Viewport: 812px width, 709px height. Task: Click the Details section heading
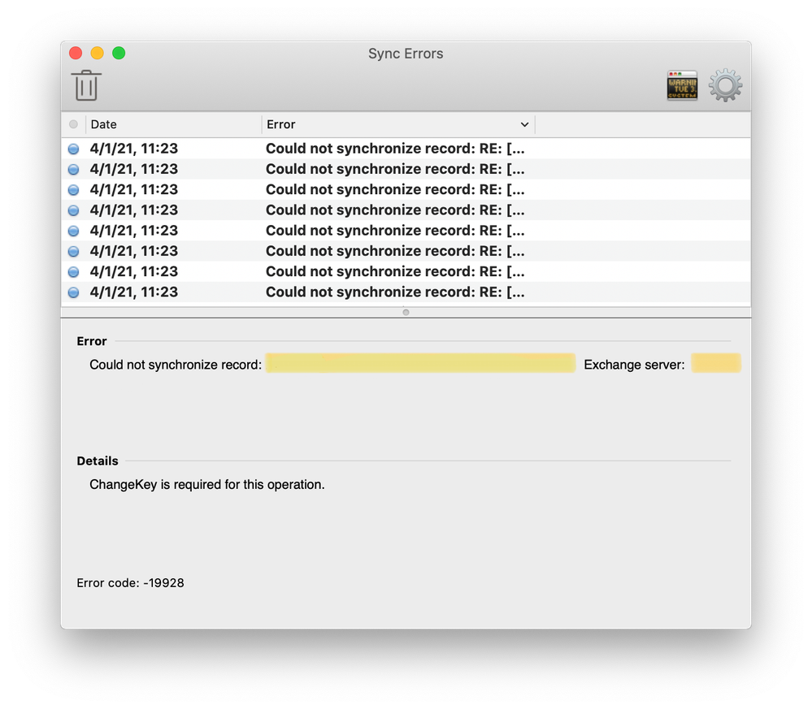point(98,460)
